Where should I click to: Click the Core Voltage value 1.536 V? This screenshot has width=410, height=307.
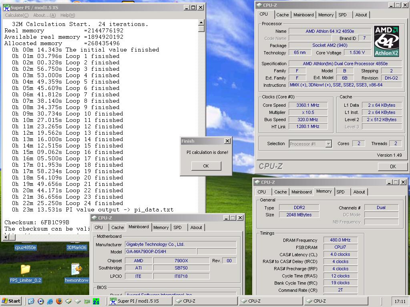click(357, 52)
